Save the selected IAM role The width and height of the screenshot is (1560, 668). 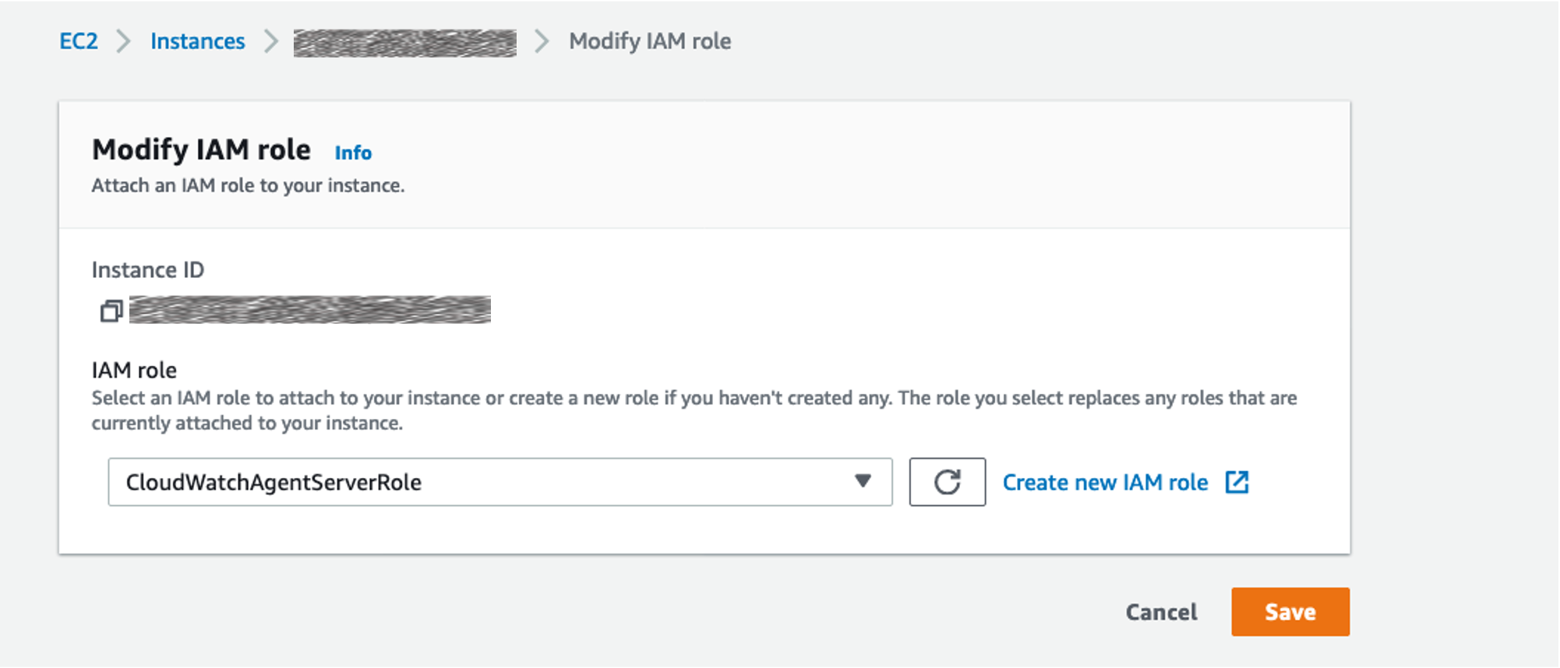click(1290, 612)
